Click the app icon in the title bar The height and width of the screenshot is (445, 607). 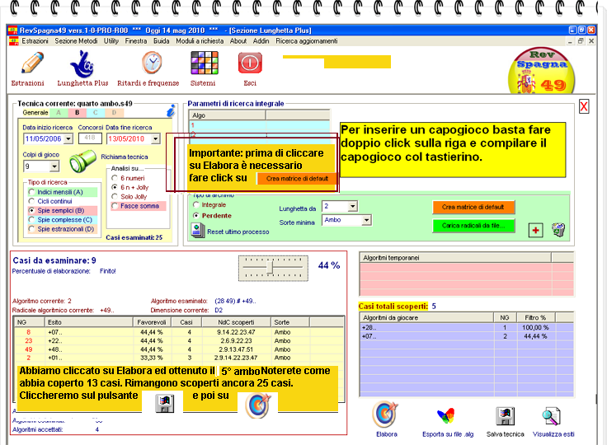[x=13, y=30]
